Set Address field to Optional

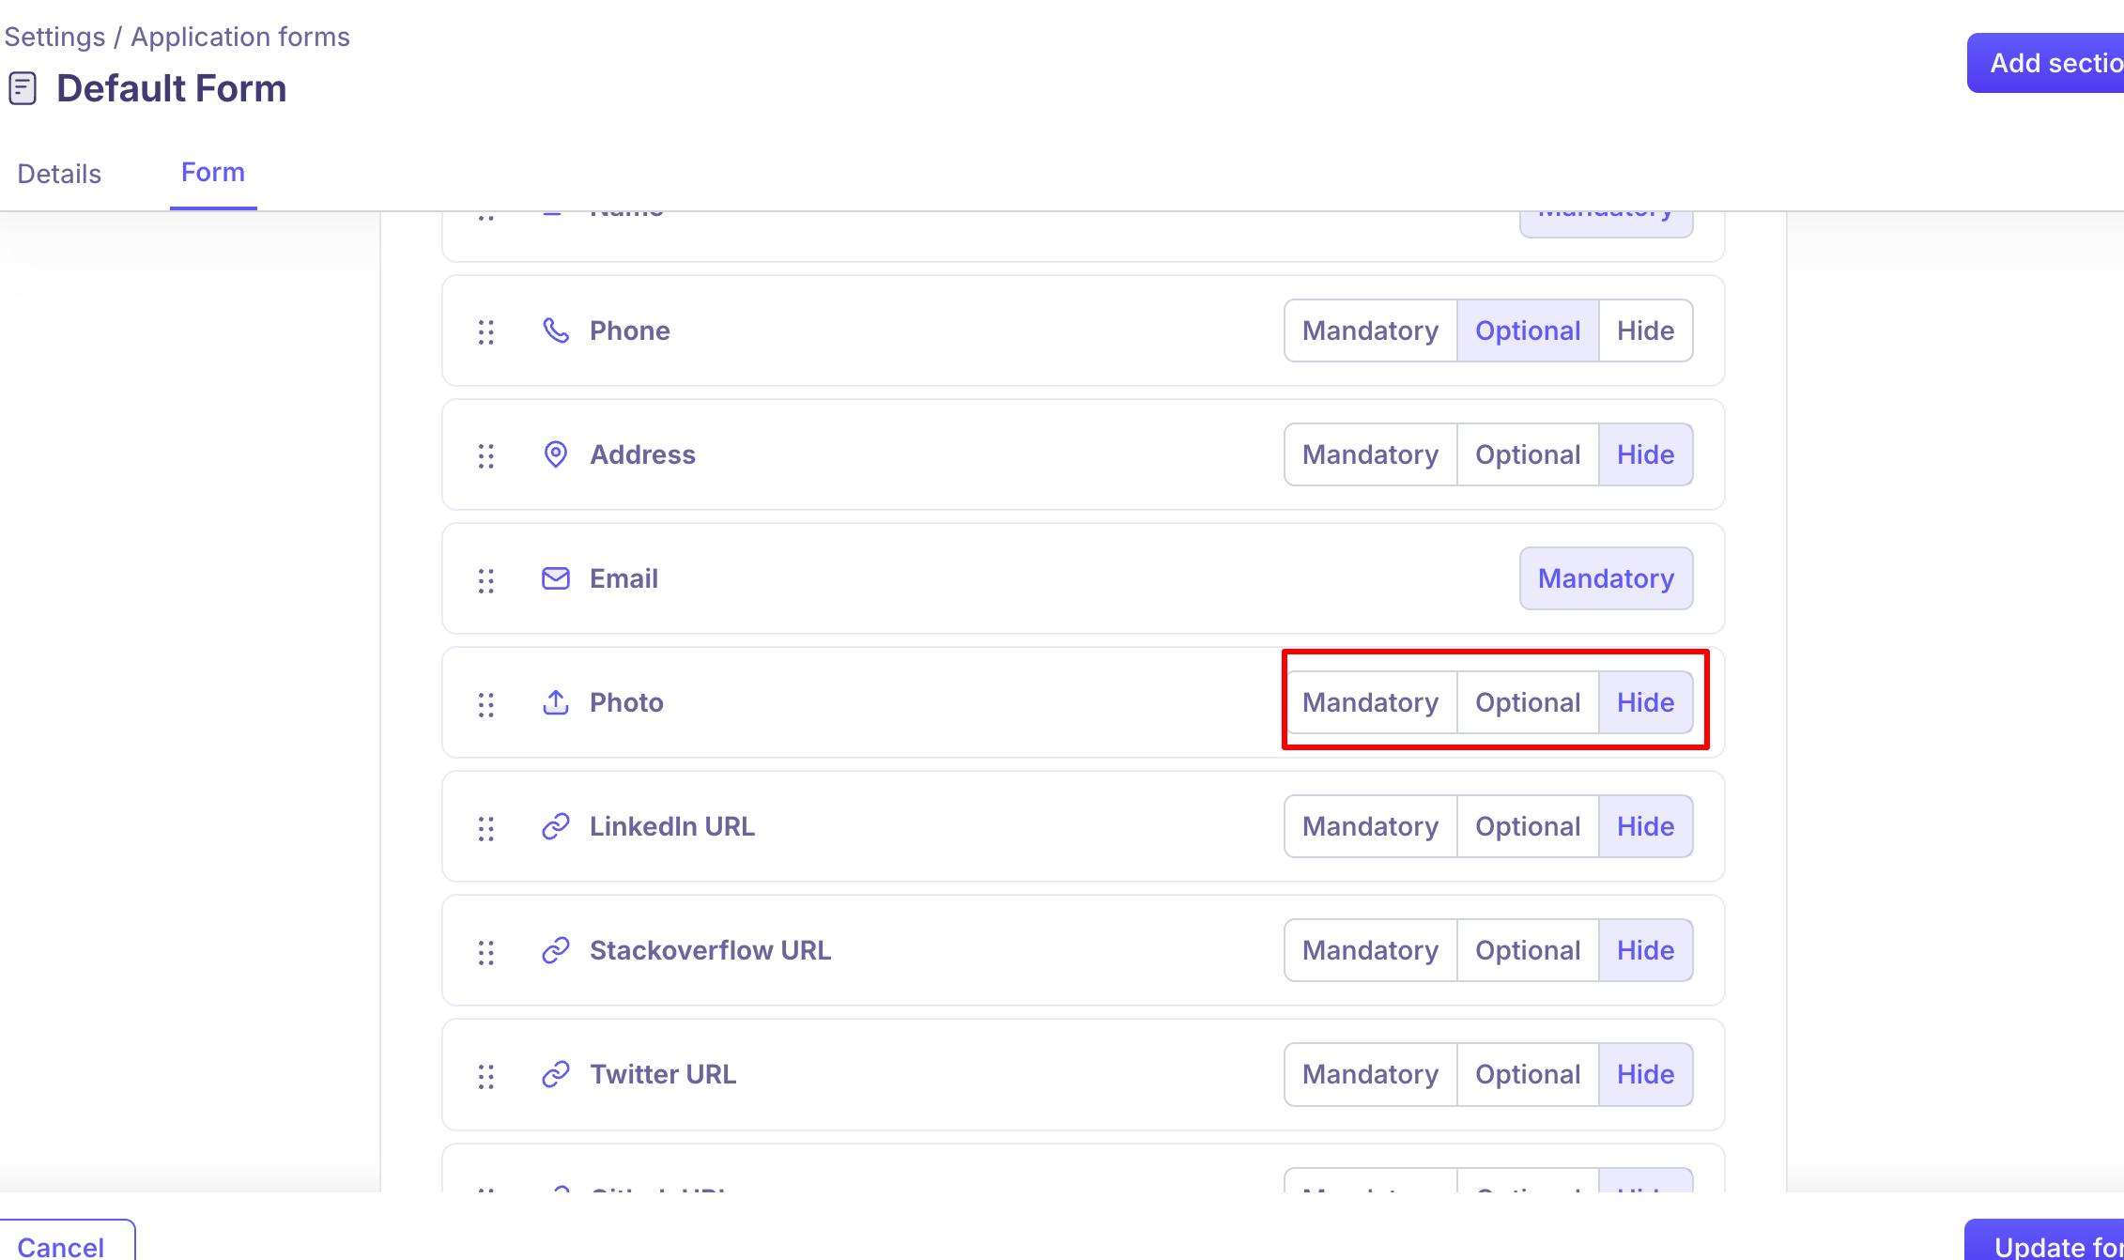pos(1528,454)
